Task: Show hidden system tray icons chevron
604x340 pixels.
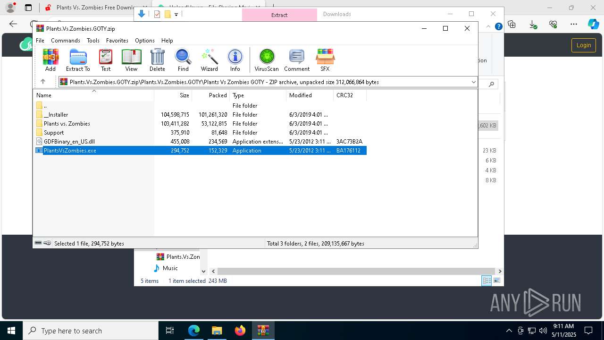Action: tap(509, 331)
